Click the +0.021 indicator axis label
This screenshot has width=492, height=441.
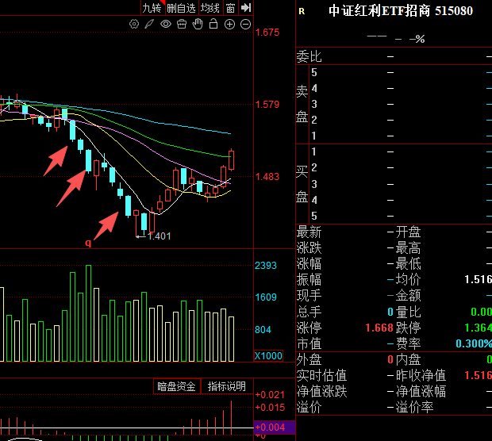point(270,394)
